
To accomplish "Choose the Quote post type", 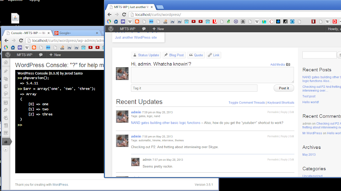I will coord(196,55).
